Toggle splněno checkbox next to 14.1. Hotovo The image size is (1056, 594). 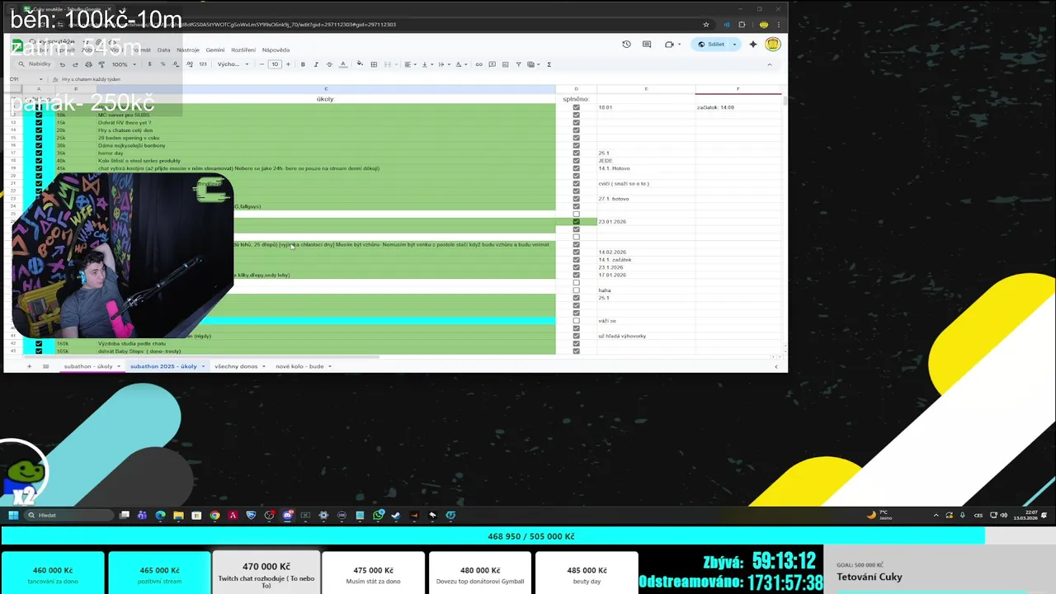pos(576,168)
